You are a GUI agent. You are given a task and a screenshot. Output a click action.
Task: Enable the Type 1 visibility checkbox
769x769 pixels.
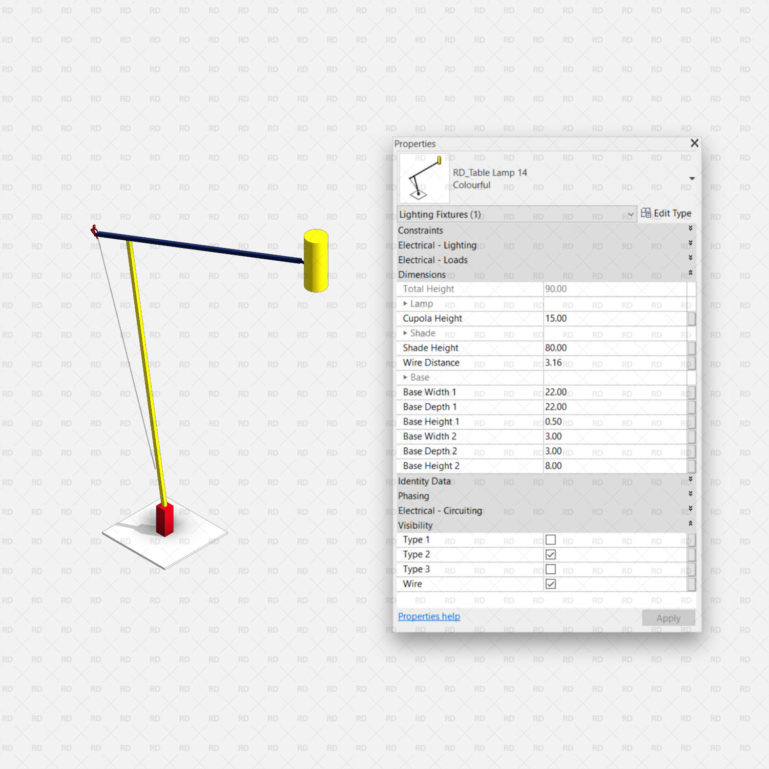550,539
